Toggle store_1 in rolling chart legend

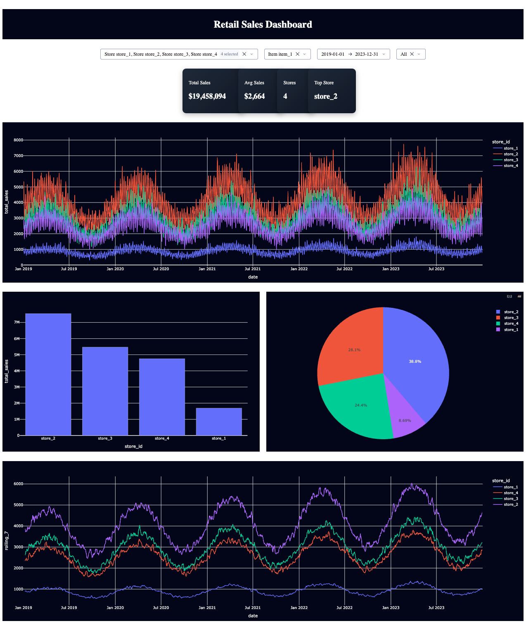[x=505, y=487]
